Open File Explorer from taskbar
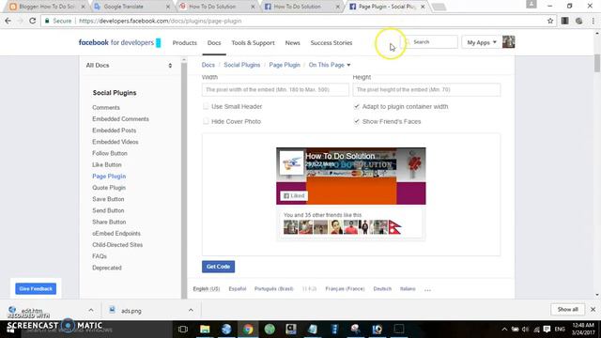This screenshot has height=338, width=601. [x=205, y=330]
